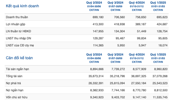This screenshot has height=100, width=170.
Task: Select Quý 3/2024 header in Cân đối kế toán
Action: [116, 54]
